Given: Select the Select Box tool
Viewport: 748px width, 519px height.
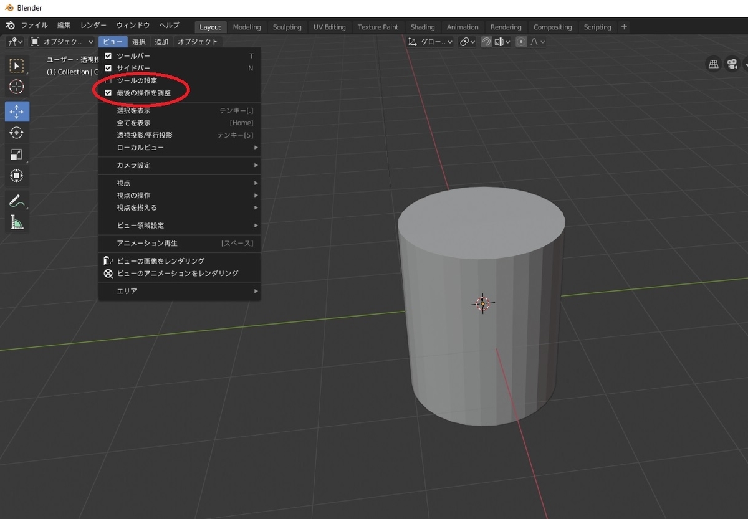Looking at the screenshot, I should [17, 65].
